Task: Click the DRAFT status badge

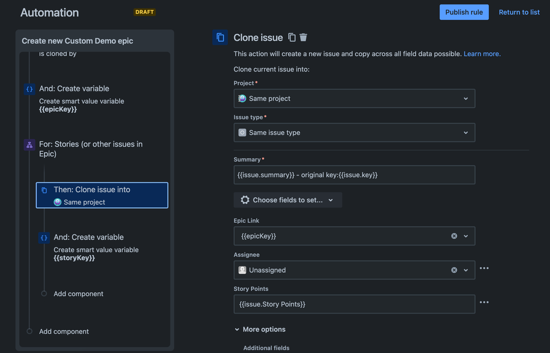Action: [x=144, y=12]
